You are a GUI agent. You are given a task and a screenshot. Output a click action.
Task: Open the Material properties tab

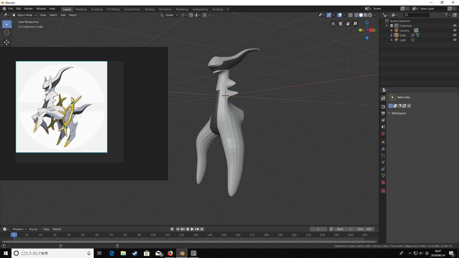pos(383,182)
